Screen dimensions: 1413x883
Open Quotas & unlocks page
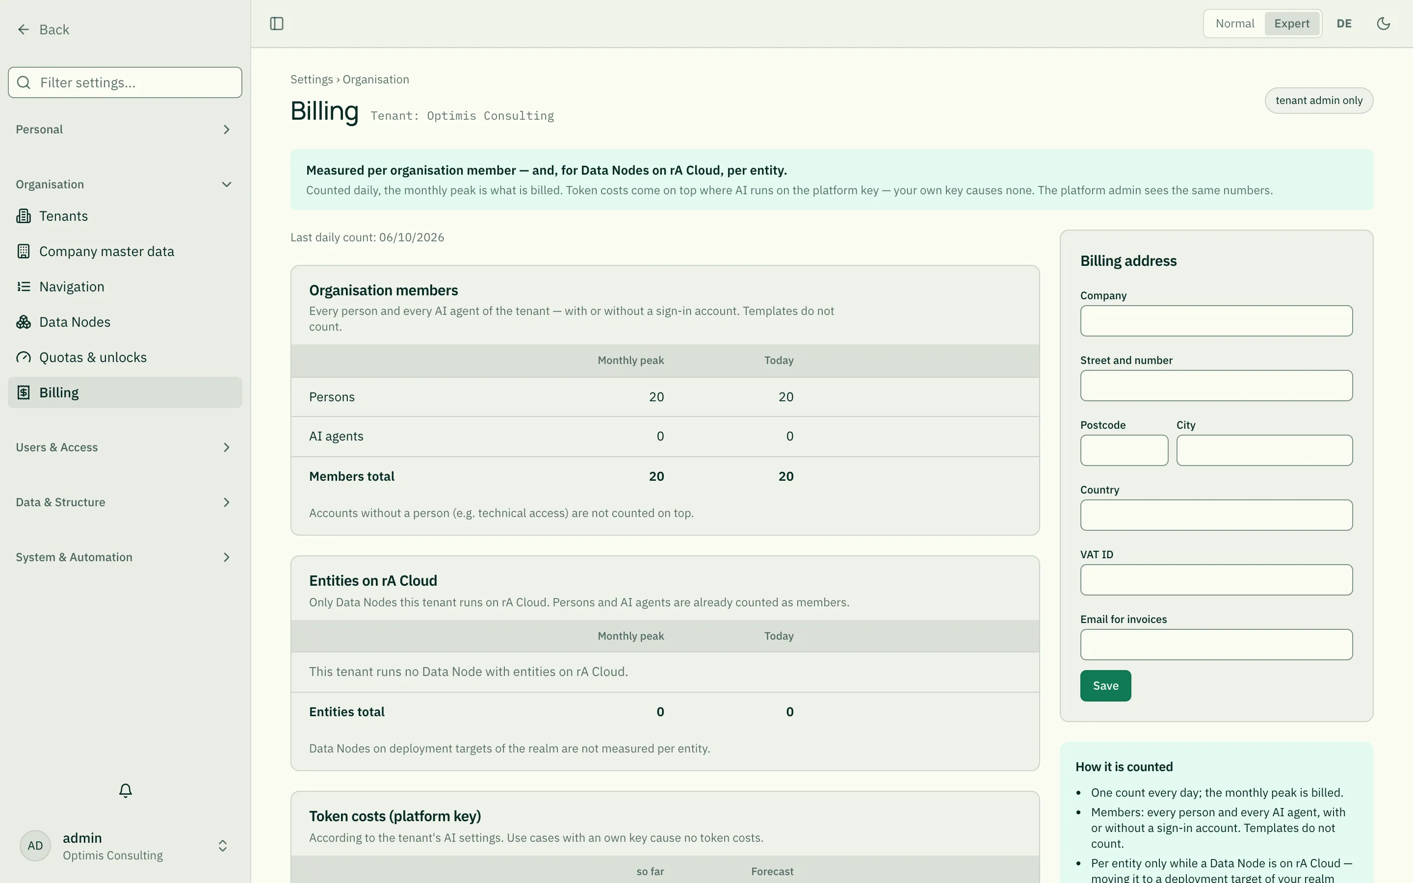125,358
